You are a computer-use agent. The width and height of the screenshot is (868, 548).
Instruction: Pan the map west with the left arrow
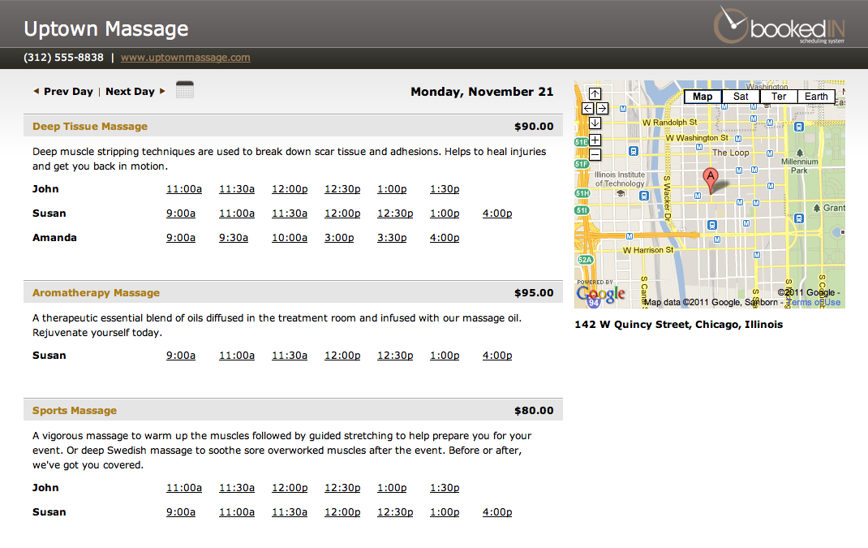click(587, 108)
